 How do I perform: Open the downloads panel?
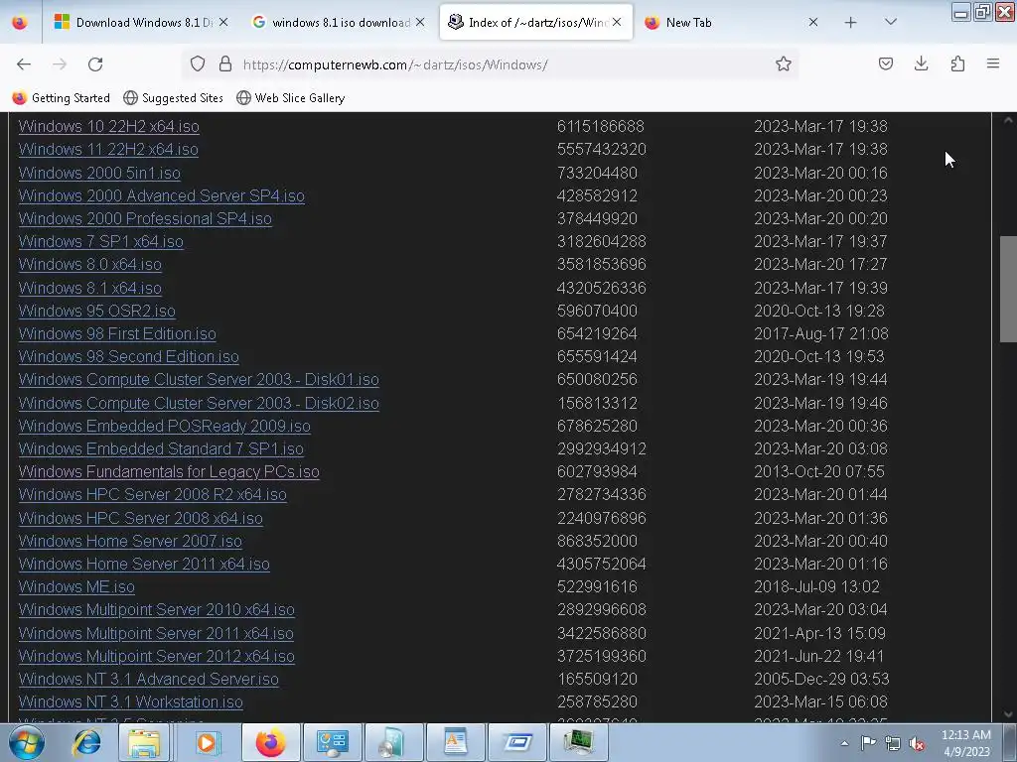click(921, 64)
